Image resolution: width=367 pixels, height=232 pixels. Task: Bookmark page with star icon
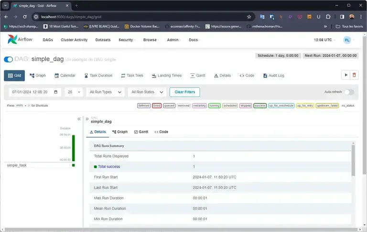pos(249,16)
